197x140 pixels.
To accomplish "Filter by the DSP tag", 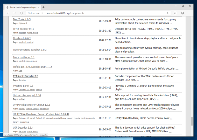I will 20,71.
